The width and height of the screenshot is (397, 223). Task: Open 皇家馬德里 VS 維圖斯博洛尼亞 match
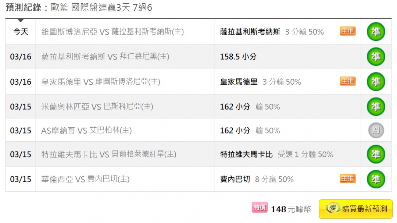(101, 82)
